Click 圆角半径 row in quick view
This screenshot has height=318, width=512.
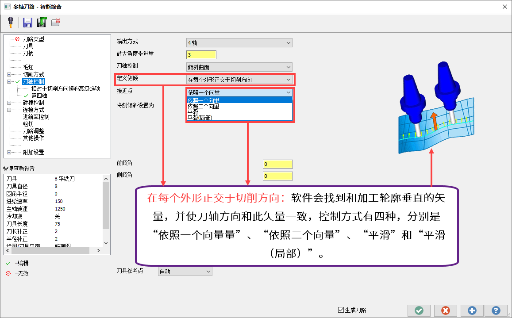point(54,194)
